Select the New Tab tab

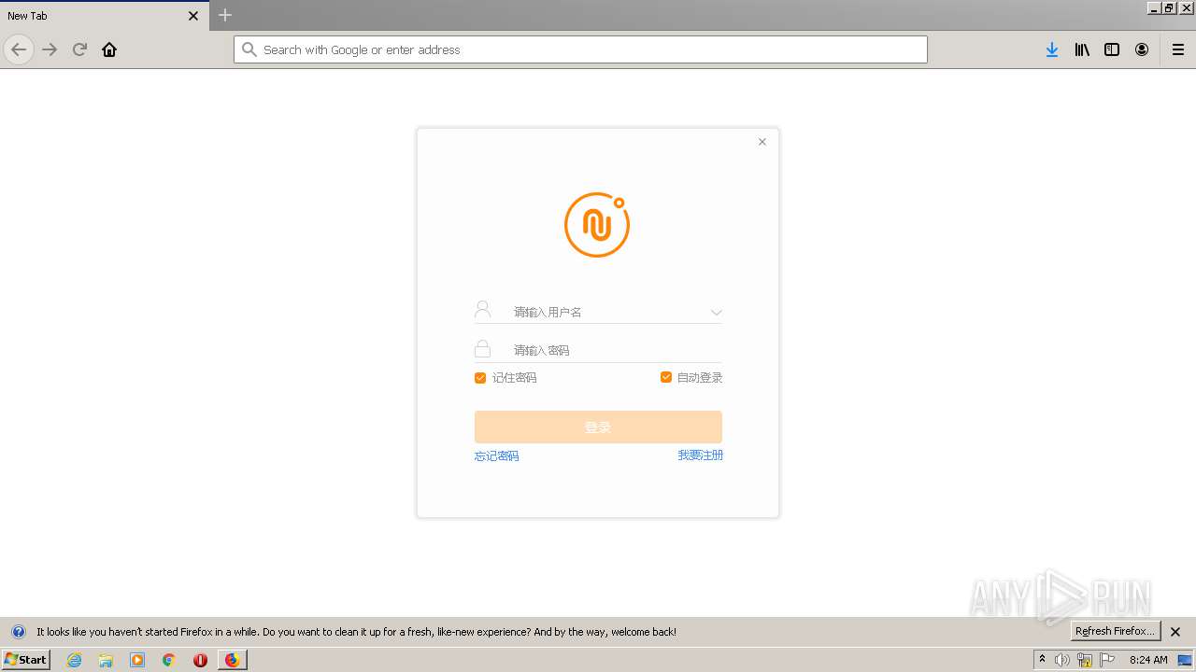pyautogui.click(x=104, y=16)
